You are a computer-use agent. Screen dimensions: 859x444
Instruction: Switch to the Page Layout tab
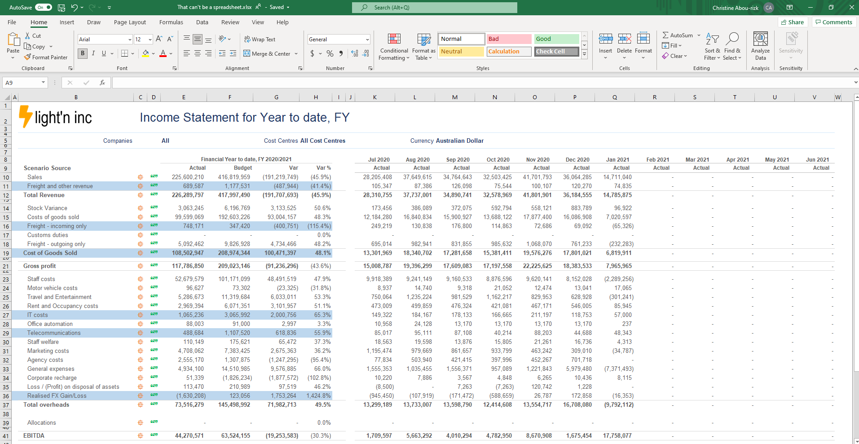pyautogui.click(x=130, y=22)
